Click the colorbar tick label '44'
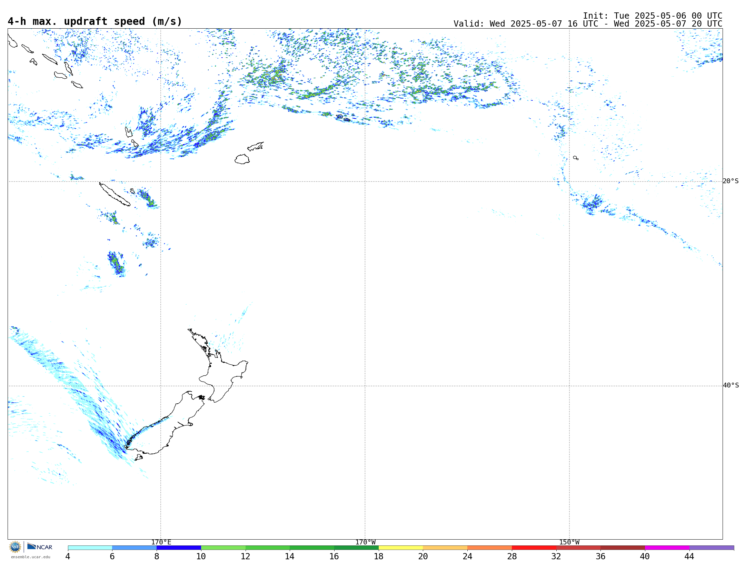 (x=689, y=557)
